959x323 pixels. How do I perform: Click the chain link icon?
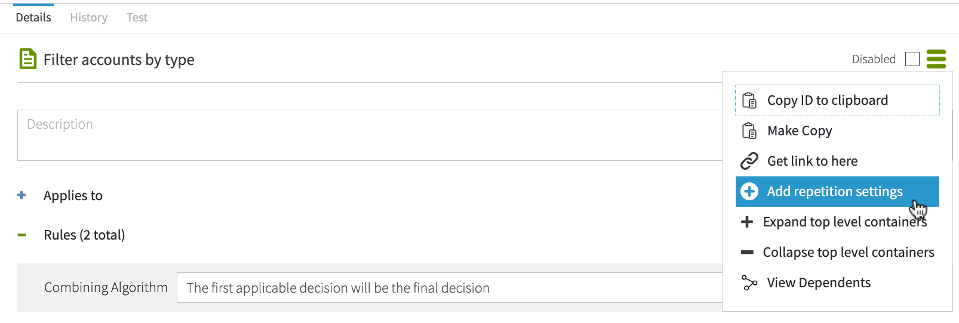click(749, 161)
